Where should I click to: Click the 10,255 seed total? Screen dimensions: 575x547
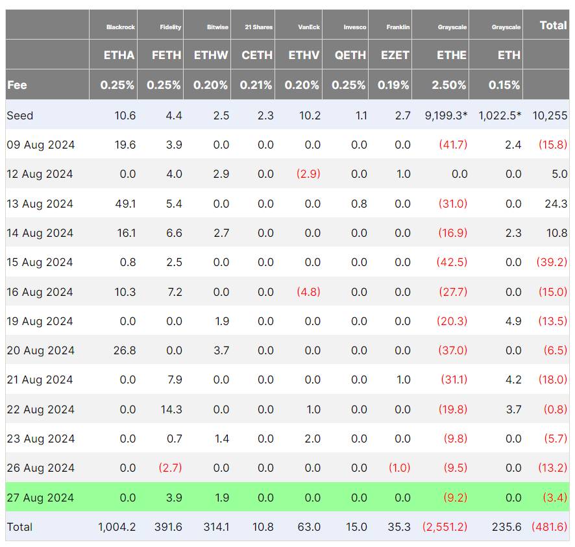[550, 115]
